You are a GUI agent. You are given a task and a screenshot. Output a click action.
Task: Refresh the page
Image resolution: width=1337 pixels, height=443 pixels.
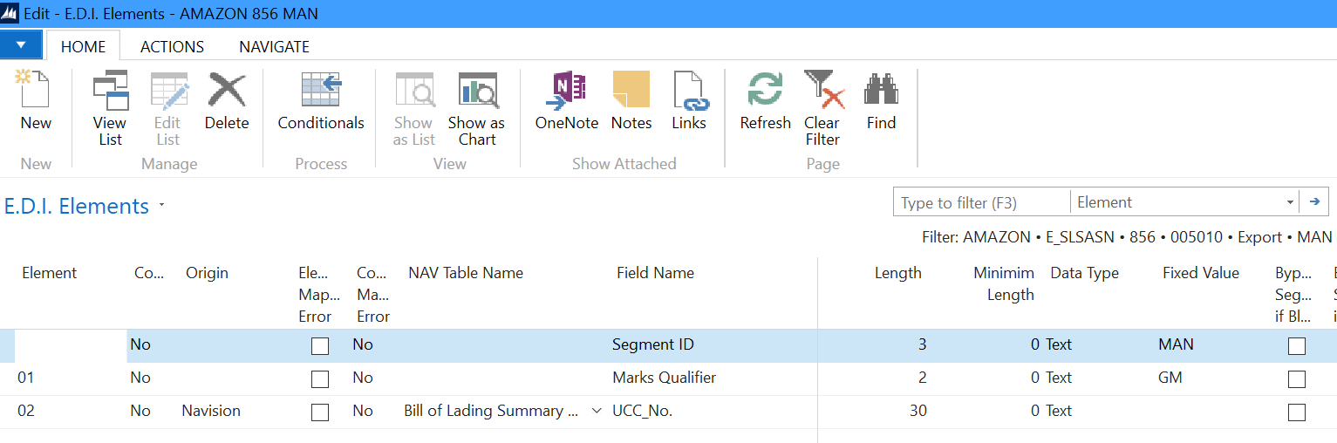765,102
